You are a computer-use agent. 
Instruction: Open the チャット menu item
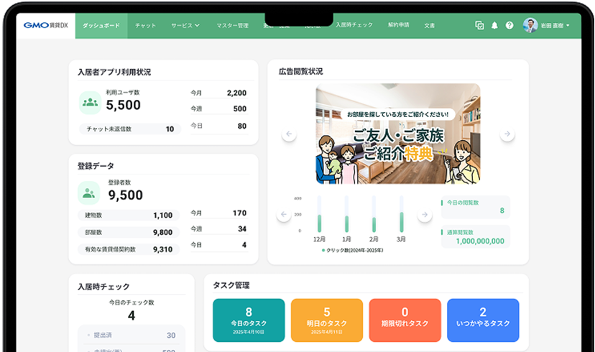(x=145, y=25)
